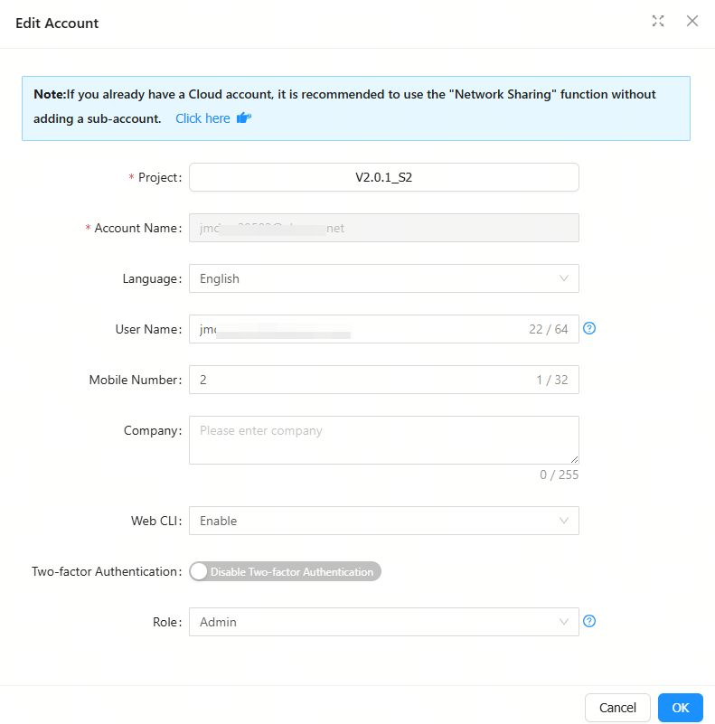Click the help icon beside the Role field

click(x=590, y=622)
